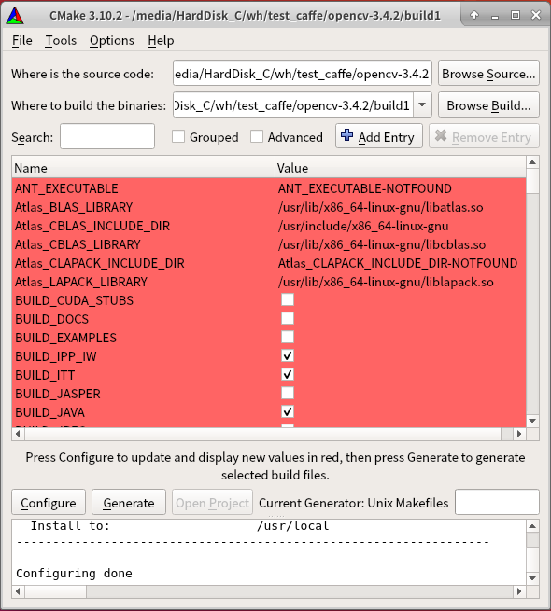Click the window shade up-arrow icon in title bar
This screenshot has width=551, height=611.
474,15
